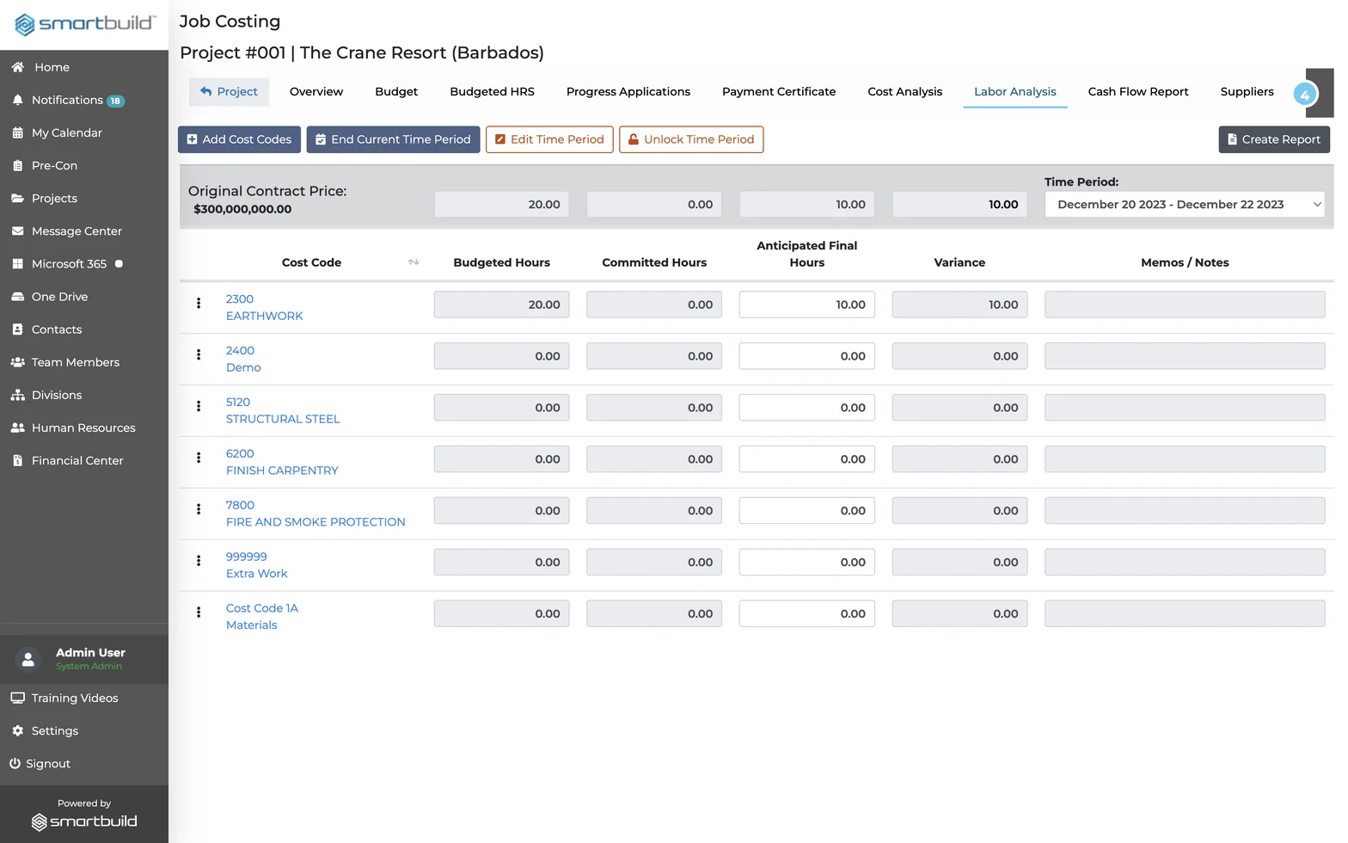Expand options for 5120 STRUCTURAL STEEL
1348x843 pixels.
coord(199,406)
